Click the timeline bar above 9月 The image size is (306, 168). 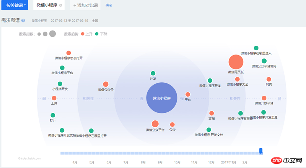[160, 153]
